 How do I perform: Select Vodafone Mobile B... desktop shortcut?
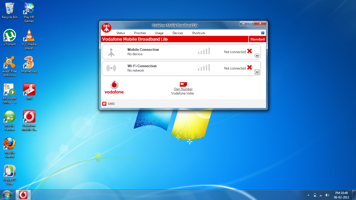(29, 121)
